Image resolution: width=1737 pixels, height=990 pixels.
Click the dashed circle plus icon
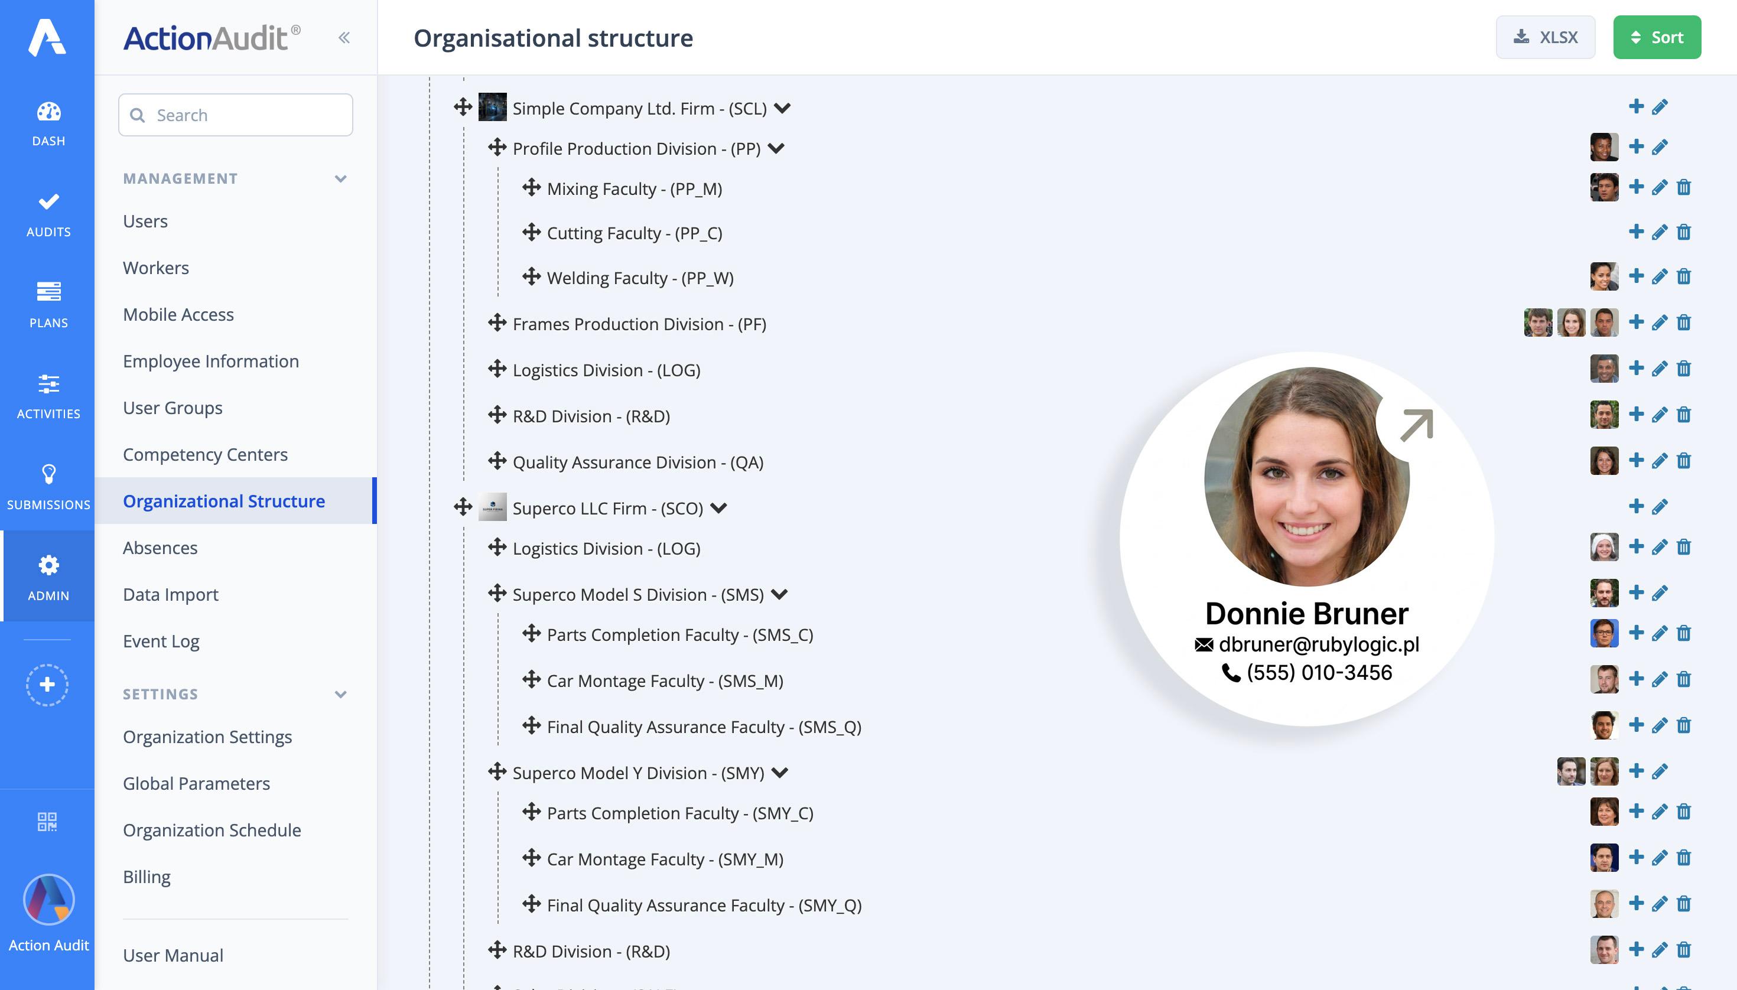pos(48,685)
